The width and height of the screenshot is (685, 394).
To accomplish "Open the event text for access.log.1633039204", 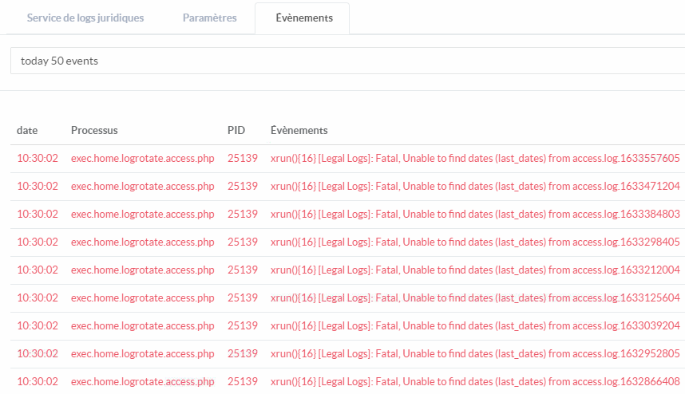I will [x=475, y=326].
